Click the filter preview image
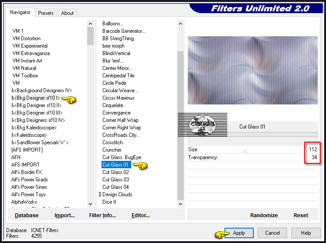The height and width of the screenshot is (243, 326). click(252, 70)
